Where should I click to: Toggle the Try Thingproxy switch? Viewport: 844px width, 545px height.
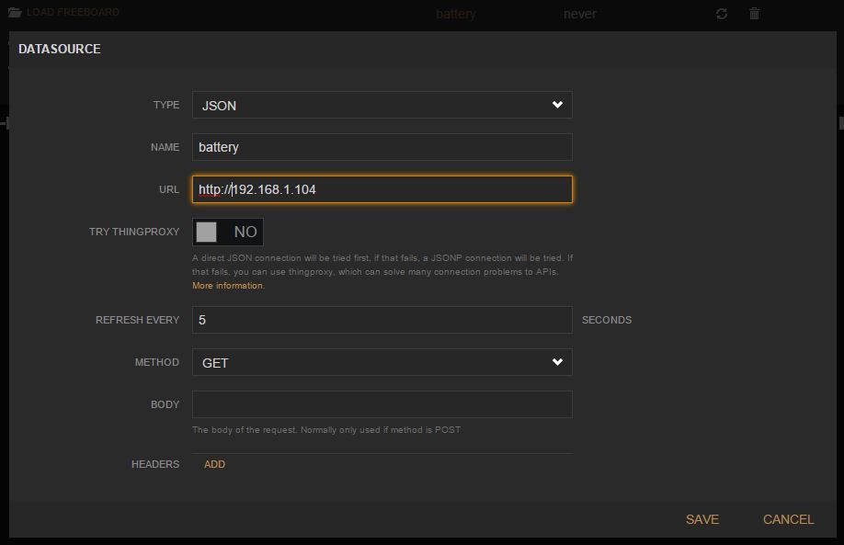click(228, 232)
